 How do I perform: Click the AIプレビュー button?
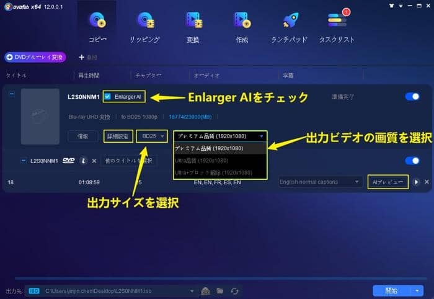pos(387,182)
